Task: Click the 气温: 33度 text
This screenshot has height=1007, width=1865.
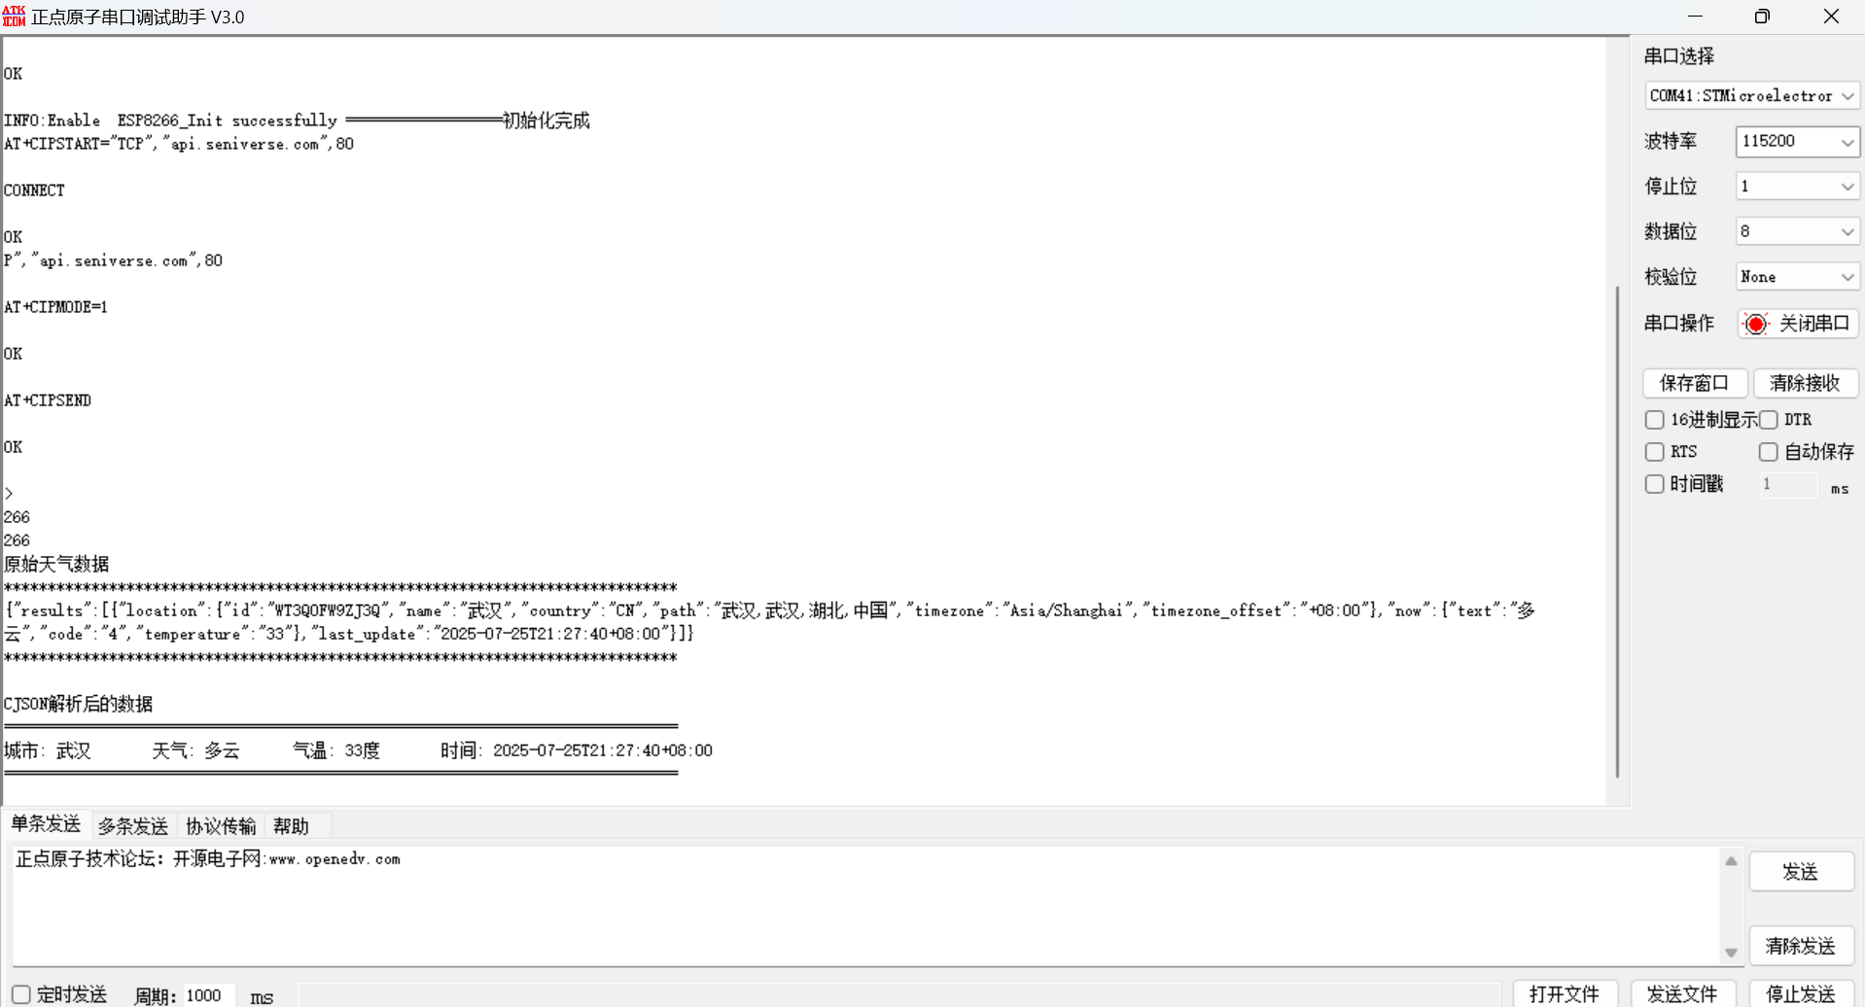Action: (x=336, y=750)
